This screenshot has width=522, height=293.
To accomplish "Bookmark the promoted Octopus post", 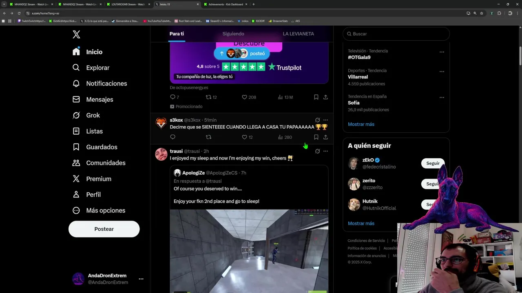I will (316, 97).
